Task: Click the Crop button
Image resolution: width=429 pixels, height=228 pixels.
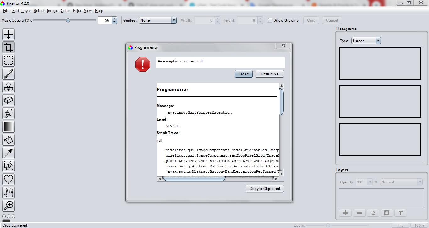Action: (x=311, y=20)
